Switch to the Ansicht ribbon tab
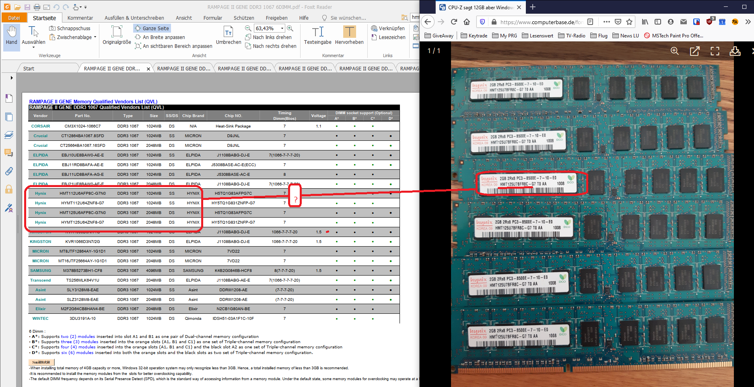Screen dimensions: 754x387 [x=184, y=18]
